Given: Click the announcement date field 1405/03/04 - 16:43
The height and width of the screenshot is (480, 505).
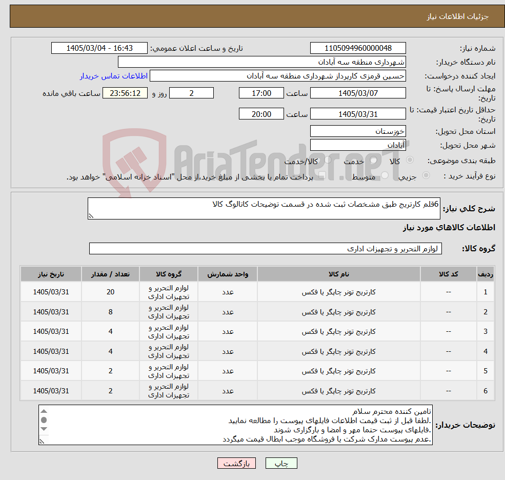Looking at the screenshot, I should (99, 48).
